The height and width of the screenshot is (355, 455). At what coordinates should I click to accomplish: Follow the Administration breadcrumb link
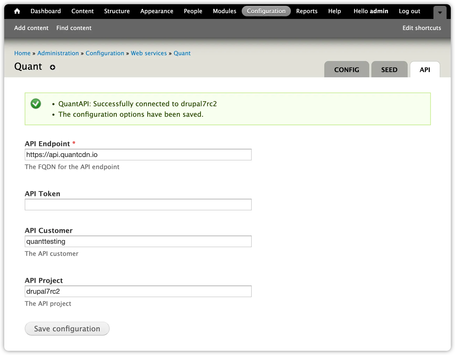[58, 53]
